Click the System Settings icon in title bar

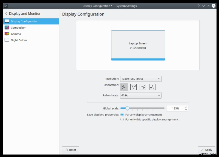coord(6,6)
